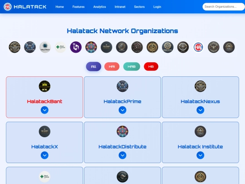Open the purple logo in the logo strip

76,47
